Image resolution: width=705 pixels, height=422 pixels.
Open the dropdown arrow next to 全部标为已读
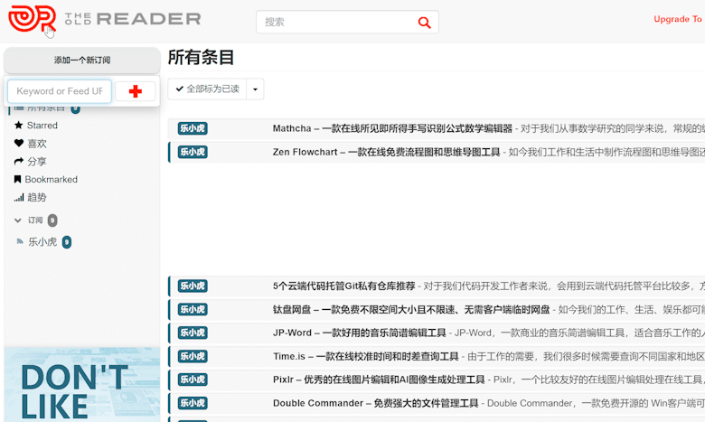pyautogui.click(x=255, y=89)
